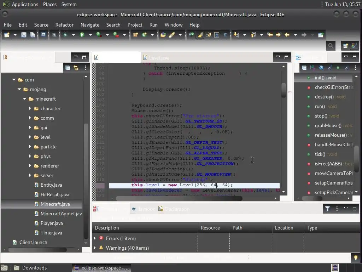
Task: Toggle Link with Editor in Package Explorer
Action: (76, 68)
